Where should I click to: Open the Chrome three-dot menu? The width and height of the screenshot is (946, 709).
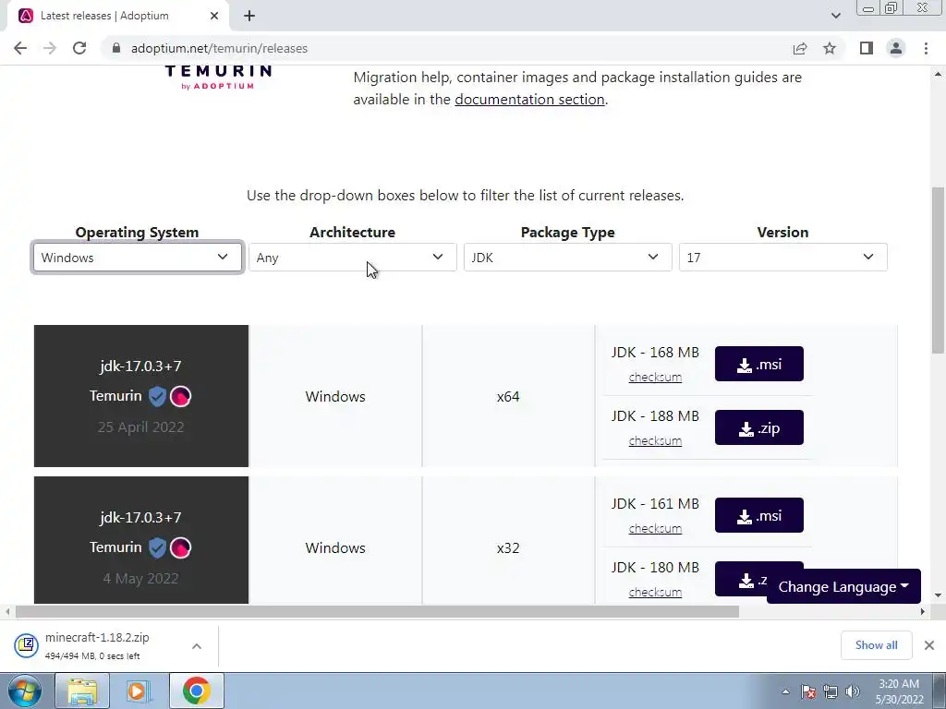pyautogui.click(x=926, y=48)
